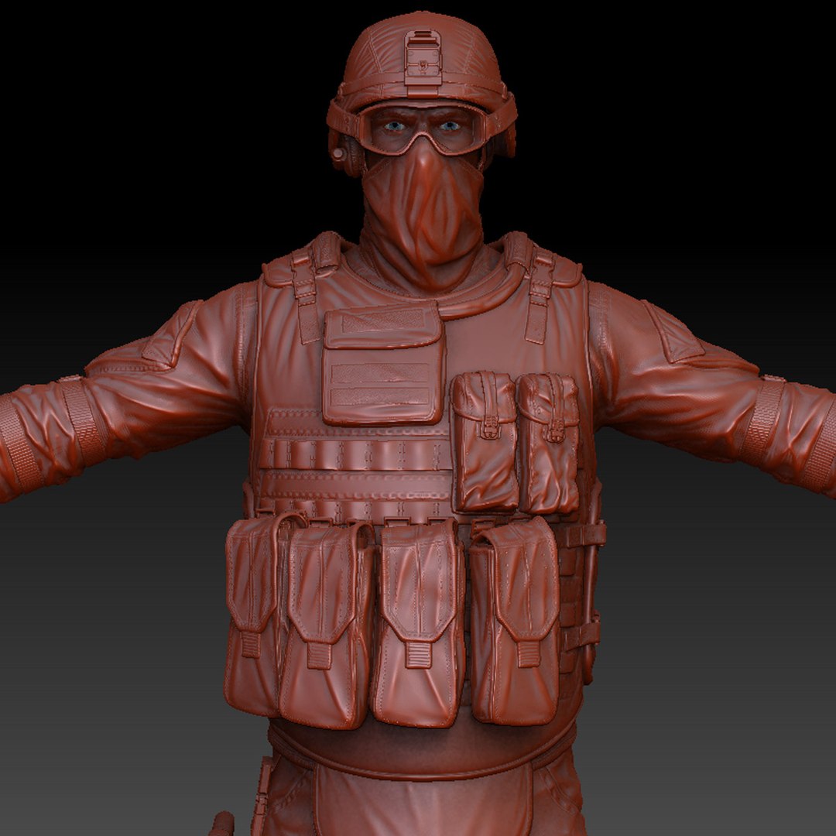Select the left small buckled pouch of the pair
Screen dimensions: 836x836
(485, 441)
